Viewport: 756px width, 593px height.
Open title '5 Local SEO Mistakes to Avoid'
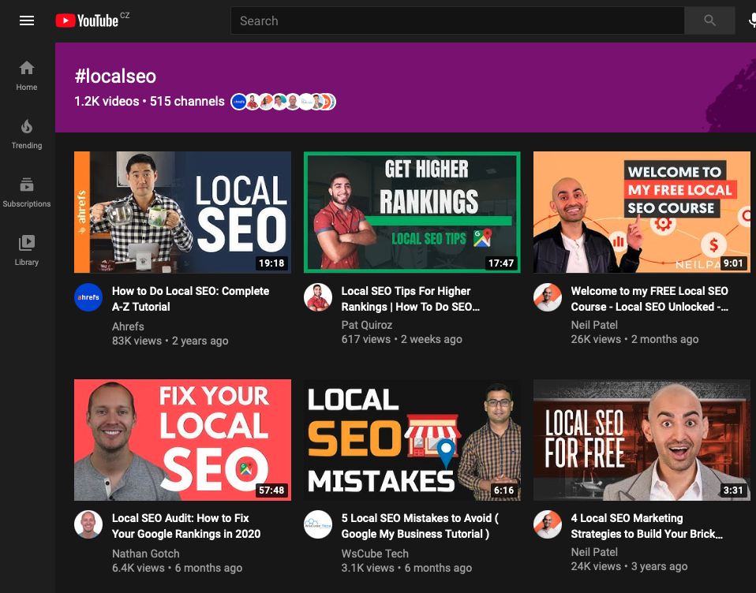[420, 526]
